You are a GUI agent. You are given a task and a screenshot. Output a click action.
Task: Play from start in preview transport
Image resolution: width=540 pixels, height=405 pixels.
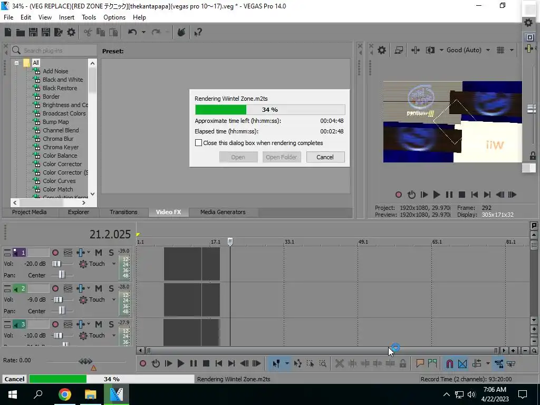[x=424, y=195]
